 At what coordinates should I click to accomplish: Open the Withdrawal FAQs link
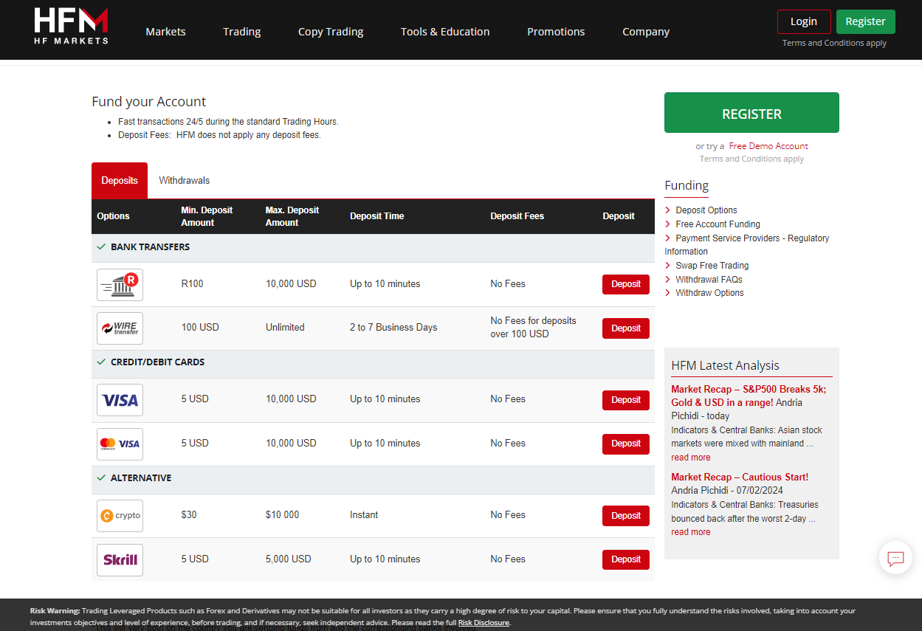point(709,280)
